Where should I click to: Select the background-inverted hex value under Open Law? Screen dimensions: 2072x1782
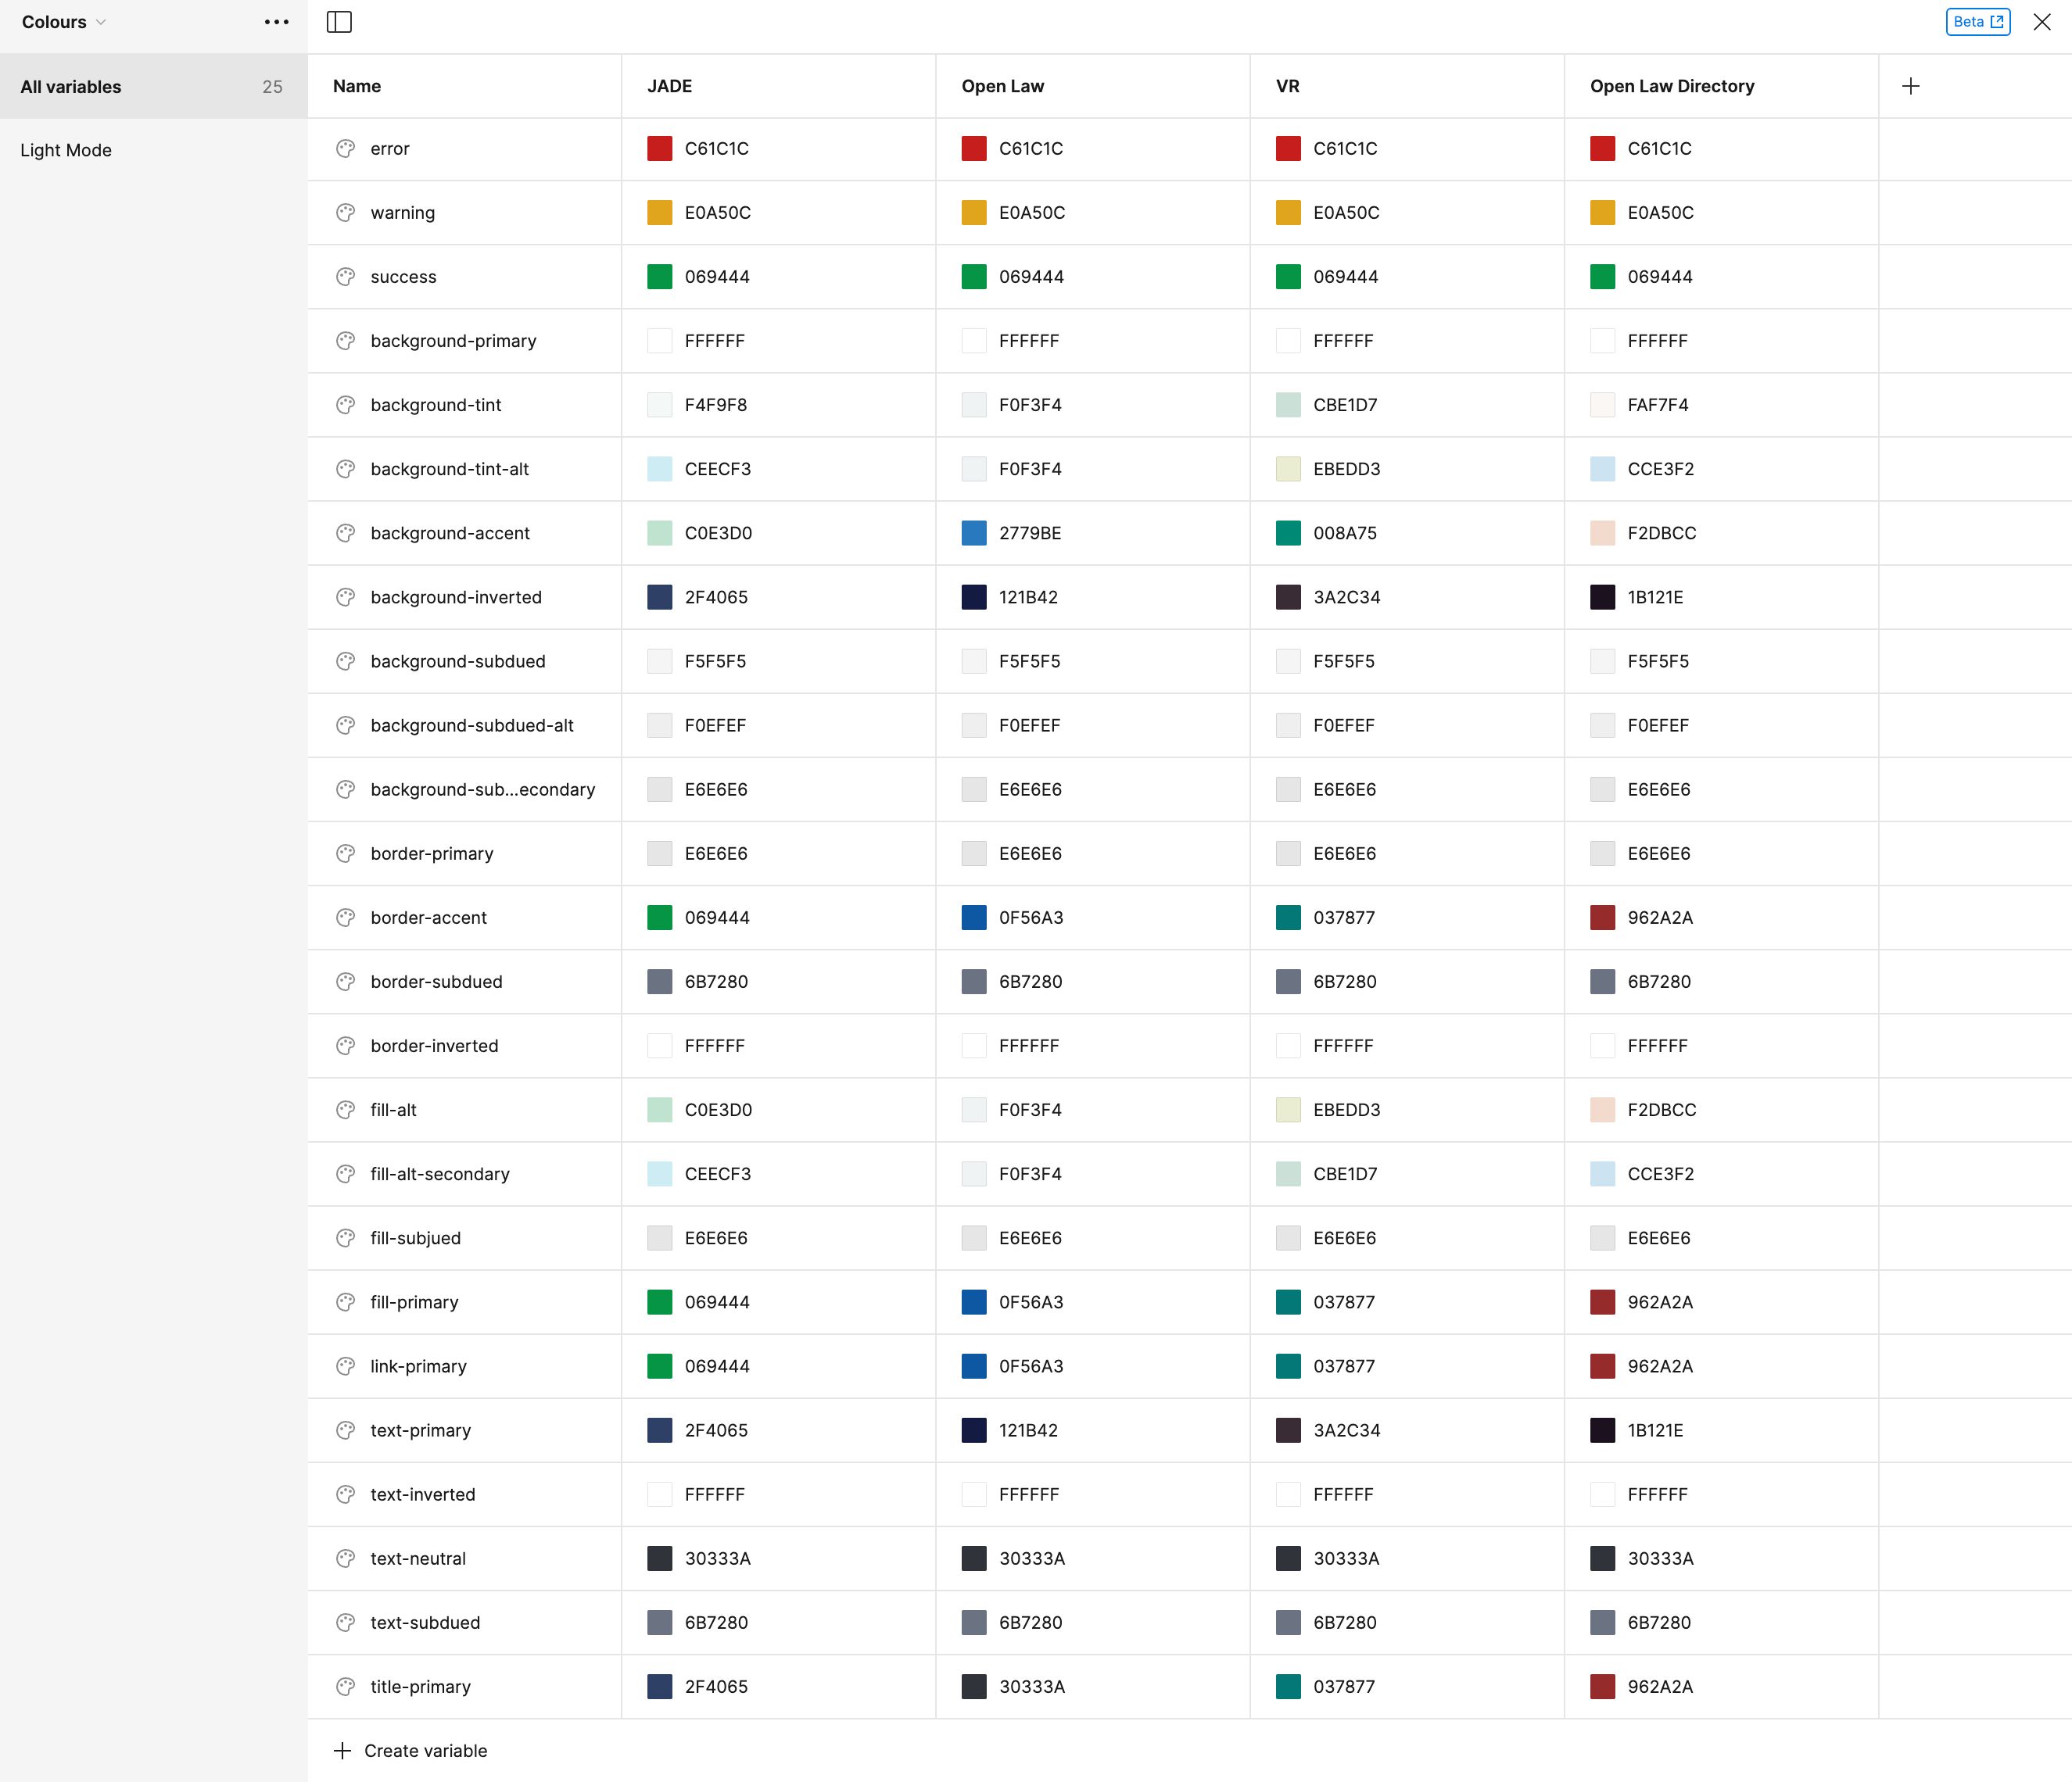tap(1029, 596)
